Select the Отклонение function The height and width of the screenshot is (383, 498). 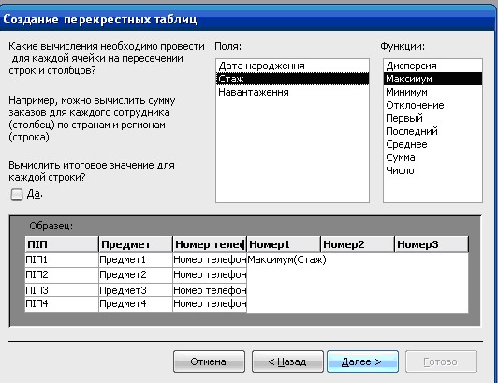(x=432, y=105)
